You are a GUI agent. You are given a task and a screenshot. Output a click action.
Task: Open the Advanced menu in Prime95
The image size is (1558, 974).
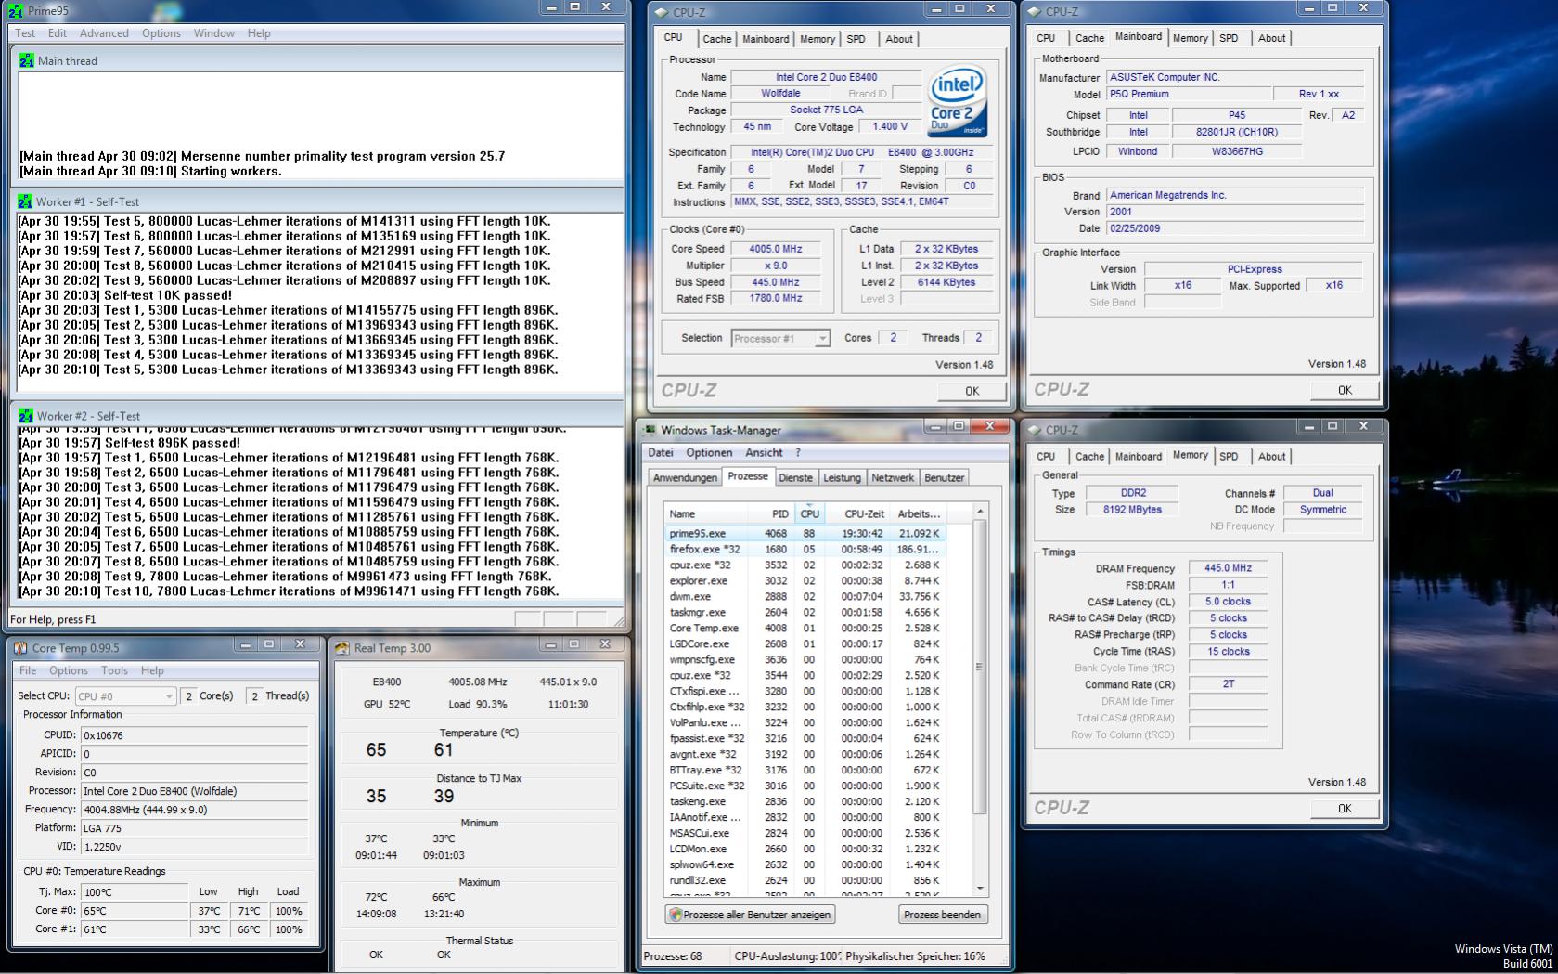[104, 33]
